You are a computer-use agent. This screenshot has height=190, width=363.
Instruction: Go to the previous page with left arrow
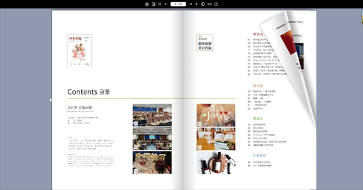(166, 4)
